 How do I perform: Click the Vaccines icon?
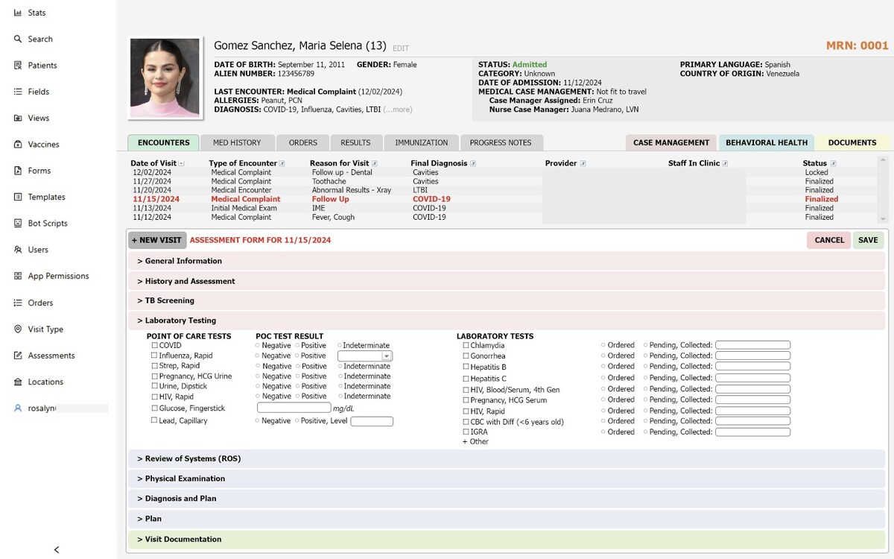click(18, 145)
